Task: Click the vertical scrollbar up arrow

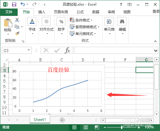Action: click(156, 59)
